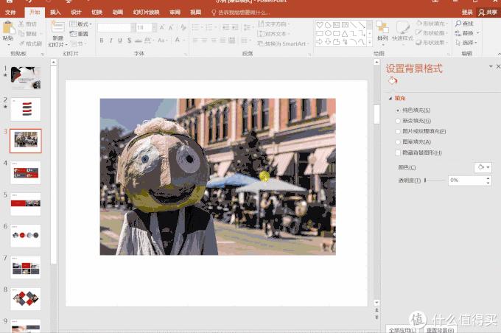Image resolution: width=501 pixels, height=333 pixels.
Task: Toggle Bold formatting (B)
Action: pyautogui.click(x=102, y=41)
